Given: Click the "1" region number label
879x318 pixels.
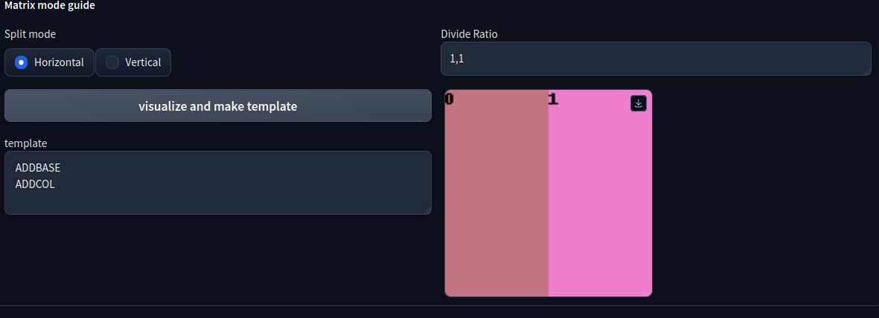Looking at the screenshot, I should click(x=553, y=99).
